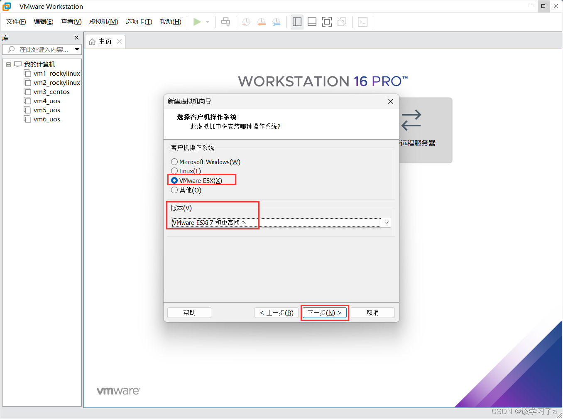The width and height of the screenshot is (563, 419).
Task: Select vm3_centos in the library
Action: pos(51,92)
